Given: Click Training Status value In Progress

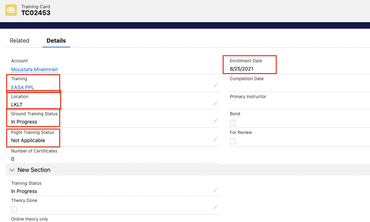Looking at the screenshot, I should 24,191.
